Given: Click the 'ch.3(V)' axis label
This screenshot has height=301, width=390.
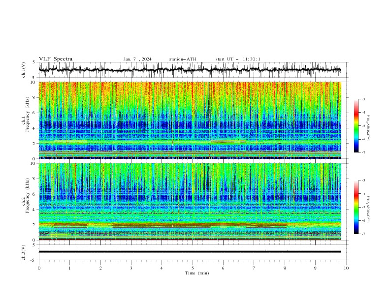Looking at the screenshot, I should (x=24, y=252).
